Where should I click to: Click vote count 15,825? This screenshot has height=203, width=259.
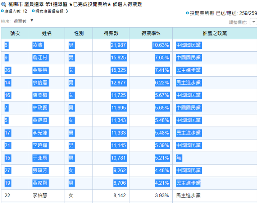(x=119, y=58)
